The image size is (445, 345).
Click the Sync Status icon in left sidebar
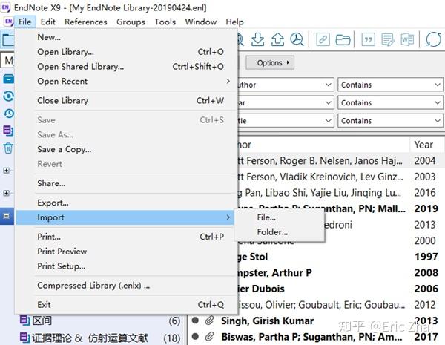8,96
